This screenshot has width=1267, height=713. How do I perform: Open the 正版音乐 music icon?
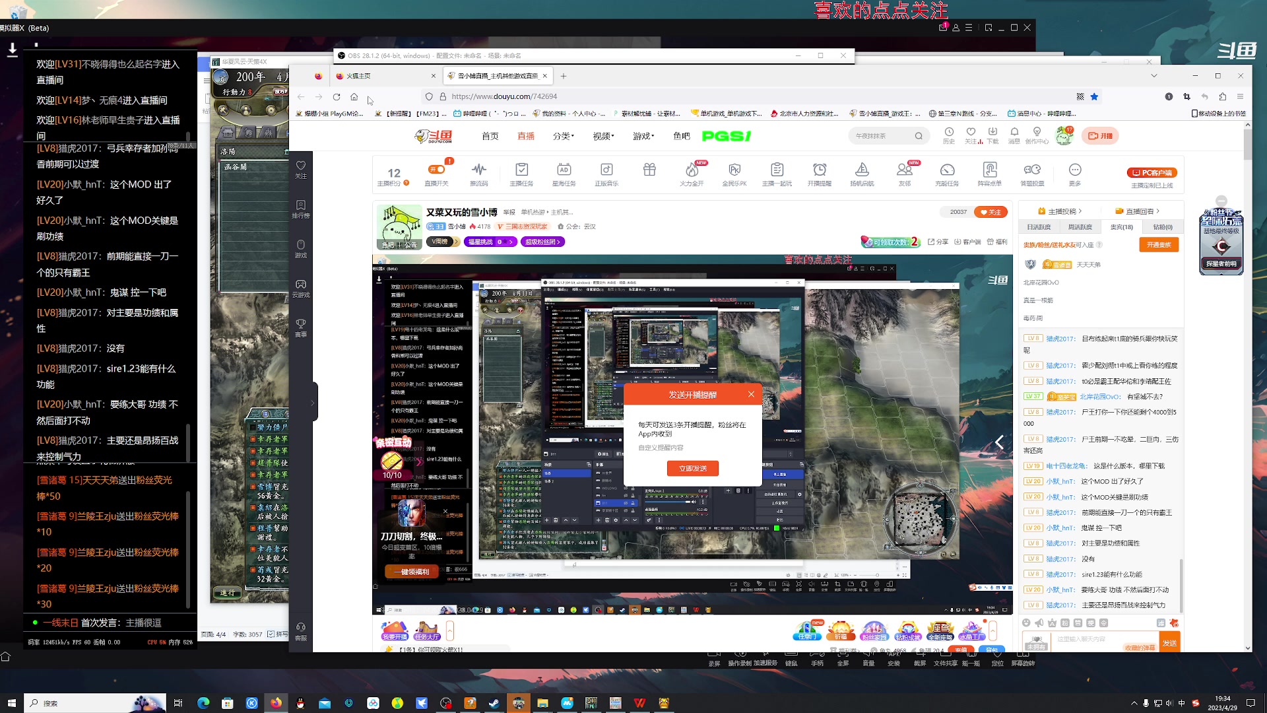point(606,170)
